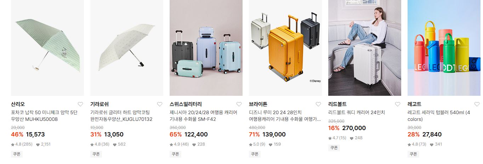Click 쿠폰 badge under 리드볼트 product
The height and width of the screenshot is (164, 483).
[334, 148]
